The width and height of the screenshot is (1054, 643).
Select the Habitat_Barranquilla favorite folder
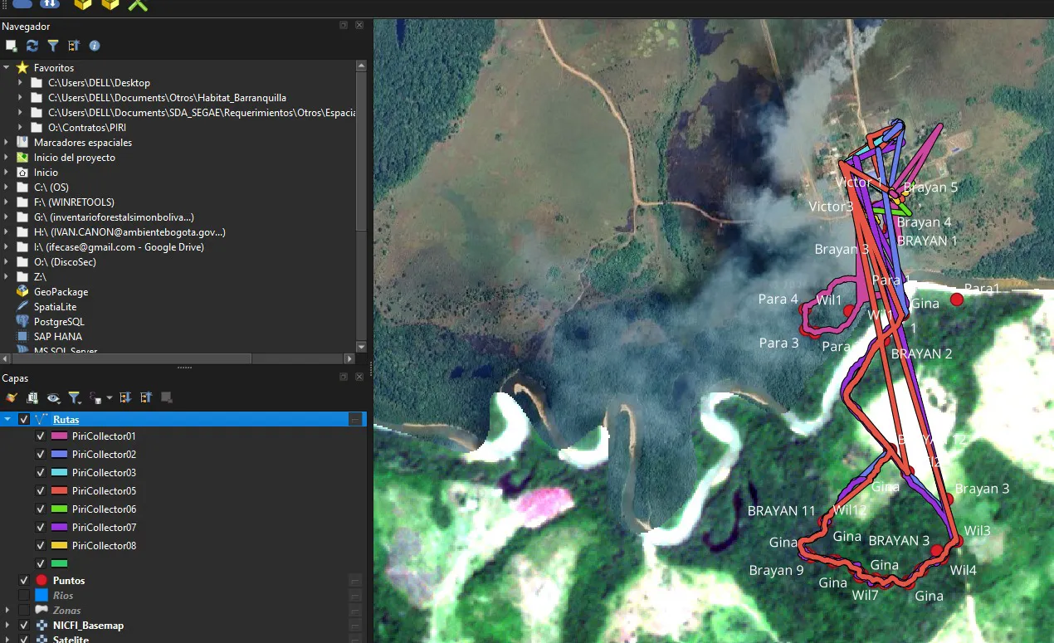point(167,98)
